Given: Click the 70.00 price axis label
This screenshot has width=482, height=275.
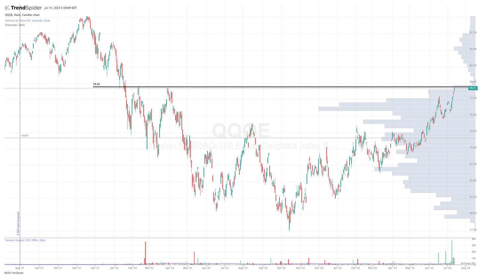Looking at the screenshot, I should [x=473, y=148].
